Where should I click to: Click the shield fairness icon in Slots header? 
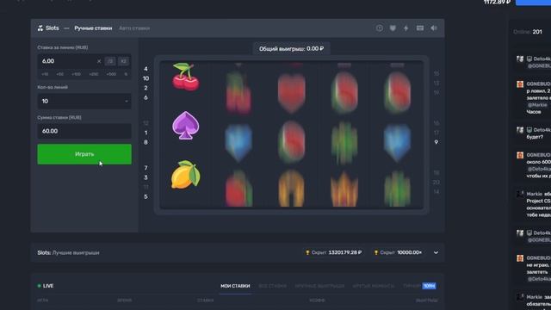pos(393,28)
